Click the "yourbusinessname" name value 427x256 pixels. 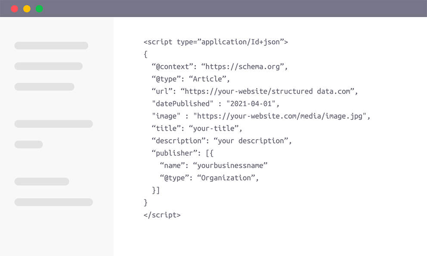230,165
